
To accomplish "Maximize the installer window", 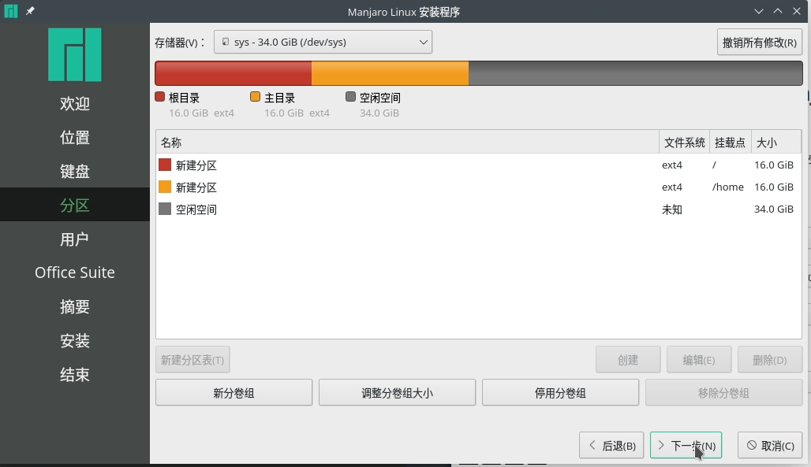I will click(x=778, y=11).
